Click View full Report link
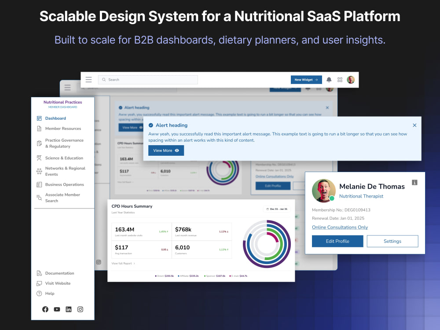The width and height of the screenshot is (440, 330). point(123,264)
